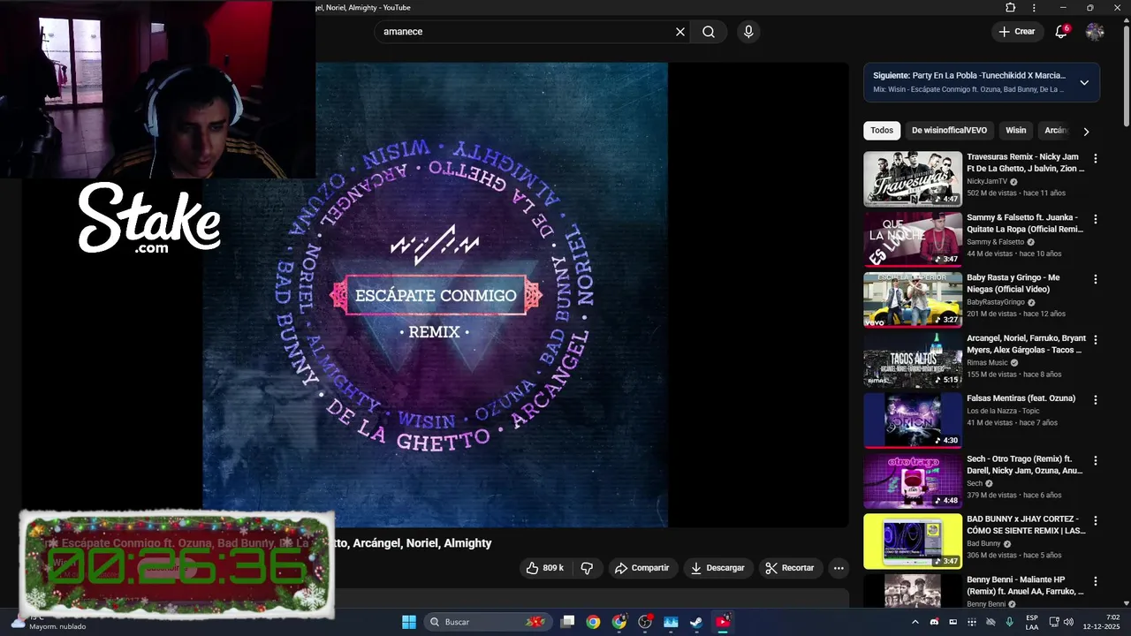The width and height of the screenshot is (1131, 636).
Task: Open Sammy & Falsetto channel name
Action: click(995, 242)
